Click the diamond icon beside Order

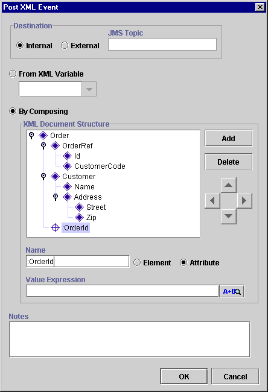tap(43, 136)
